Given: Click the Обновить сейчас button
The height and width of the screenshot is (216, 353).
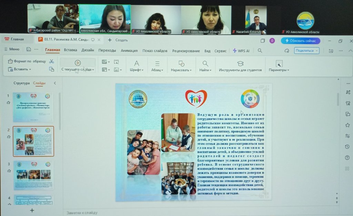Looking at the screenshot, I should [x=300, y=41].
